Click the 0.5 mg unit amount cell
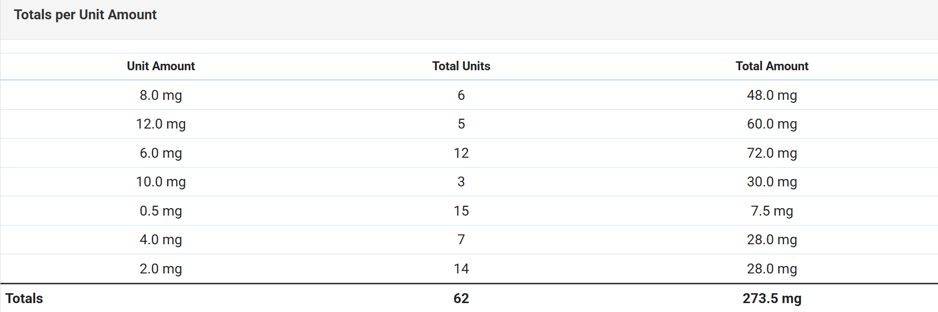938x312 pixels. tap(161, 211)
